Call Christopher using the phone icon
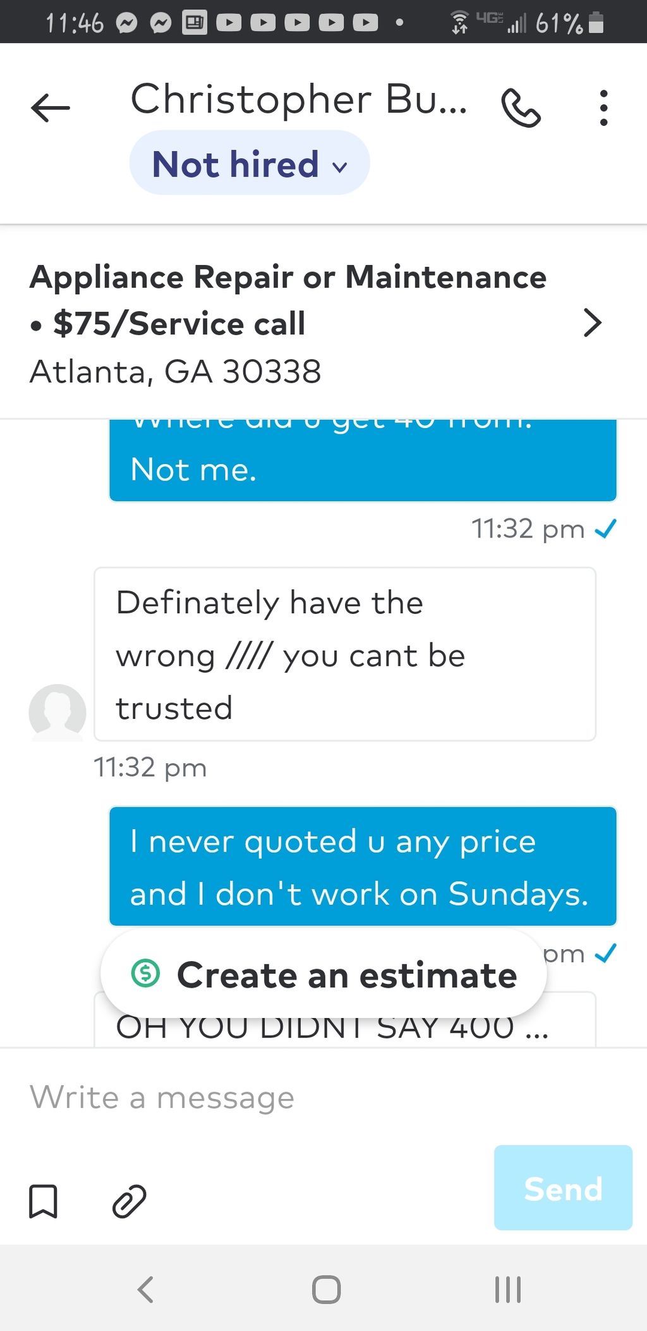Viewport: 647px width, 1331px height. (x=521, y=108)
